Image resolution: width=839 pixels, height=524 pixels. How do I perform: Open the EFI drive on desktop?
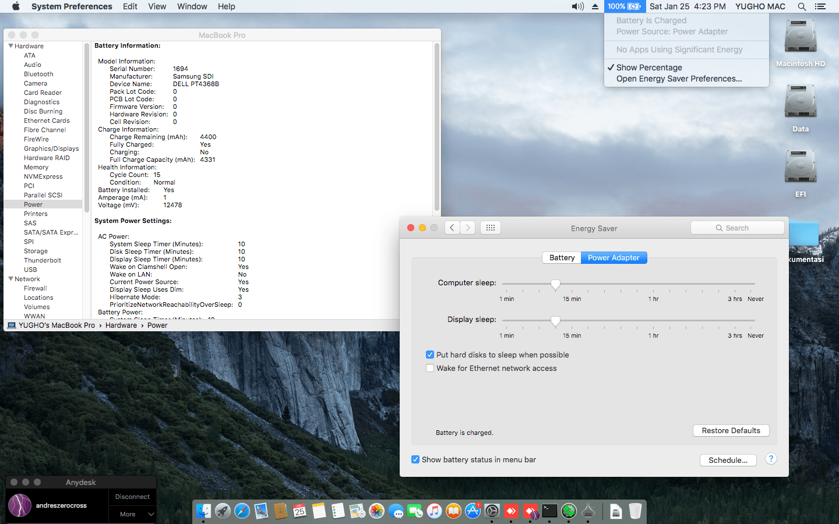[x=801, y=174]
